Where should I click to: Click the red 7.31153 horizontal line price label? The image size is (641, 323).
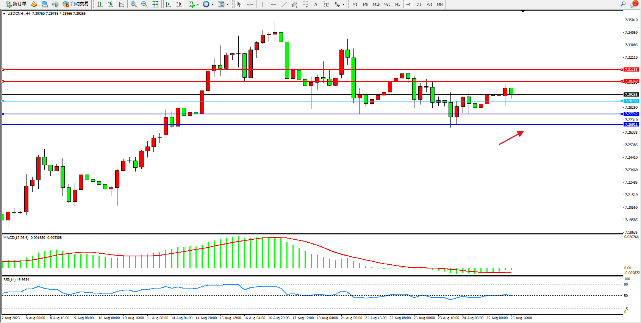pyautogui.click(x=631, y=70)
